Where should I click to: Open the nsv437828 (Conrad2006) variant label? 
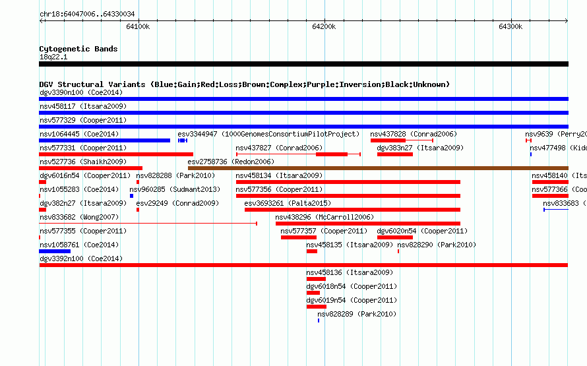414,134
